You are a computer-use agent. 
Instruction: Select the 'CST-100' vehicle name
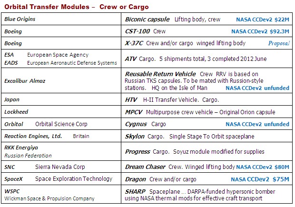(x=138, y=31)
